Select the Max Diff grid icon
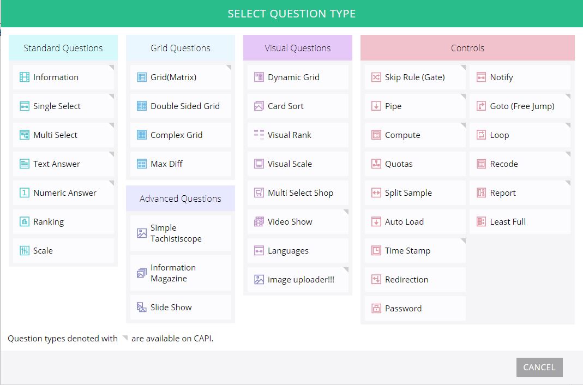This screenshot has width=583, height=385. 142,164
